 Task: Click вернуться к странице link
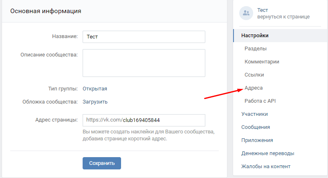[283, 17]
